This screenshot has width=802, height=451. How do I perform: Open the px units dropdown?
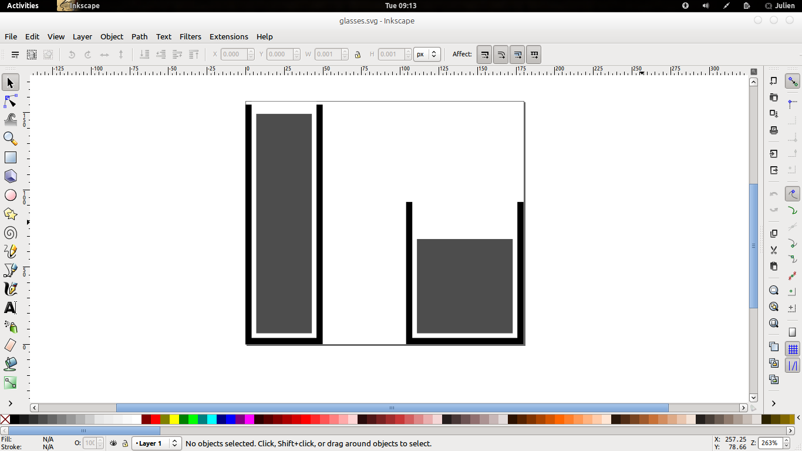point(427,54)
